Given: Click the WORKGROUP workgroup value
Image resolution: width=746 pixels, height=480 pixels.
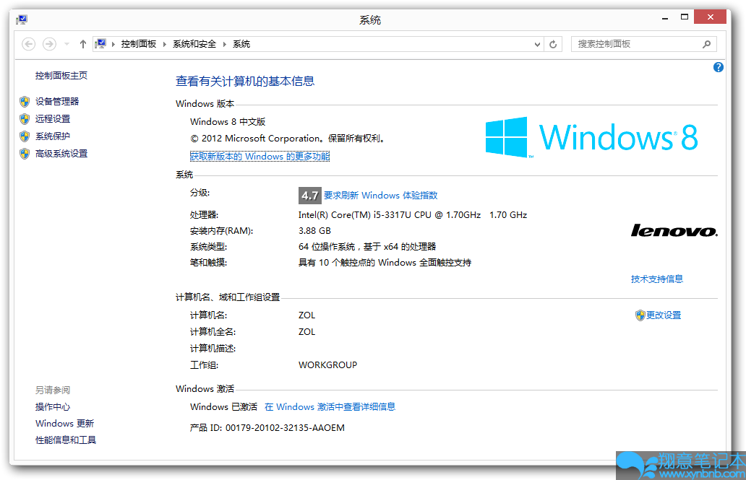Looking at the screenshot, I should 327,365.
